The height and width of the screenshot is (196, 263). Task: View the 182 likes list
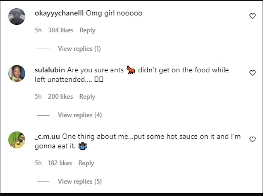pyautogui.click(x=60, y=163)
